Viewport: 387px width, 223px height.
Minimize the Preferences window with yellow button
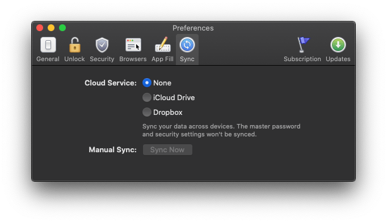click(51, 28)
